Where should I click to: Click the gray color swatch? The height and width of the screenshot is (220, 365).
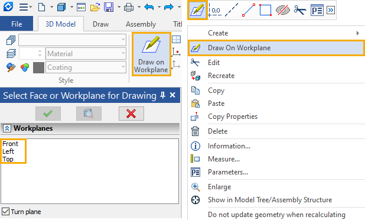pyautogui.click(x=38, y=67)
